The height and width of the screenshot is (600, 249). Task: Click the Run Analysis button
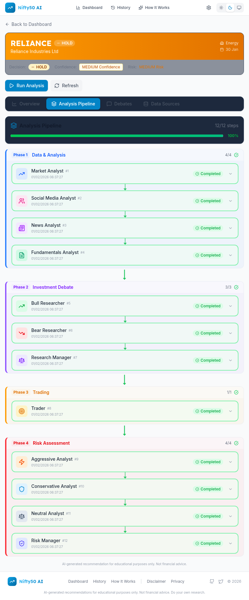[x=26, y=86]
